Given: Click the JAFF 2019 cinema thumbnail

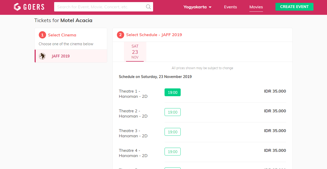Looking at the screenshot, I should coord(42,56).
